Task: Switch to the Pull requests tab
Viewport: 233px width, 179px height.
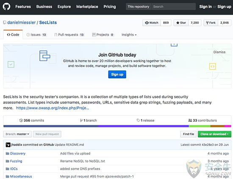Action: tap(69, 35)
